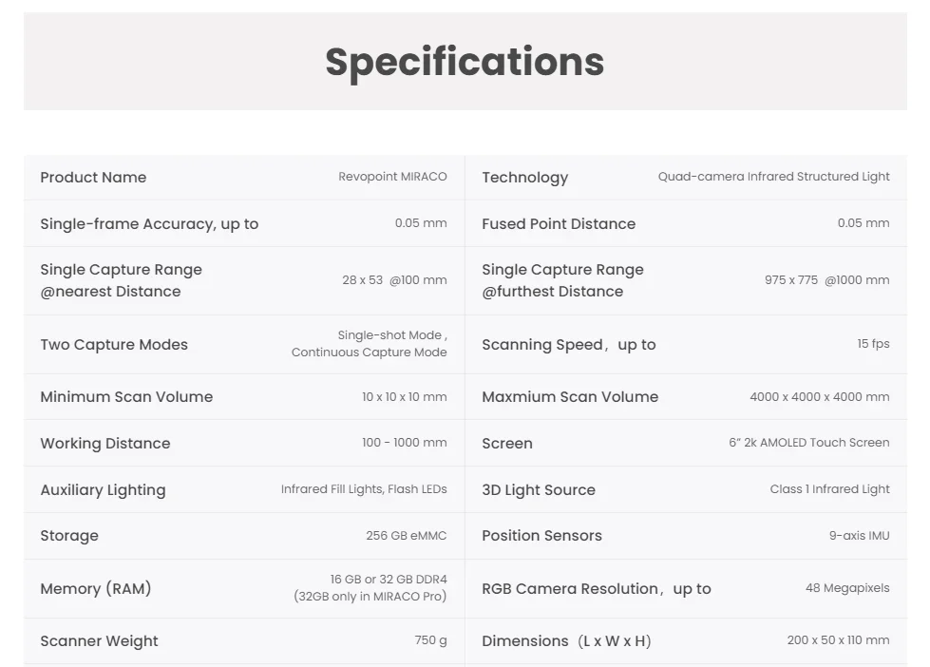Select the 4000 x 4000 x 4000 mm value
930x667 pixels.
point(819,397)
